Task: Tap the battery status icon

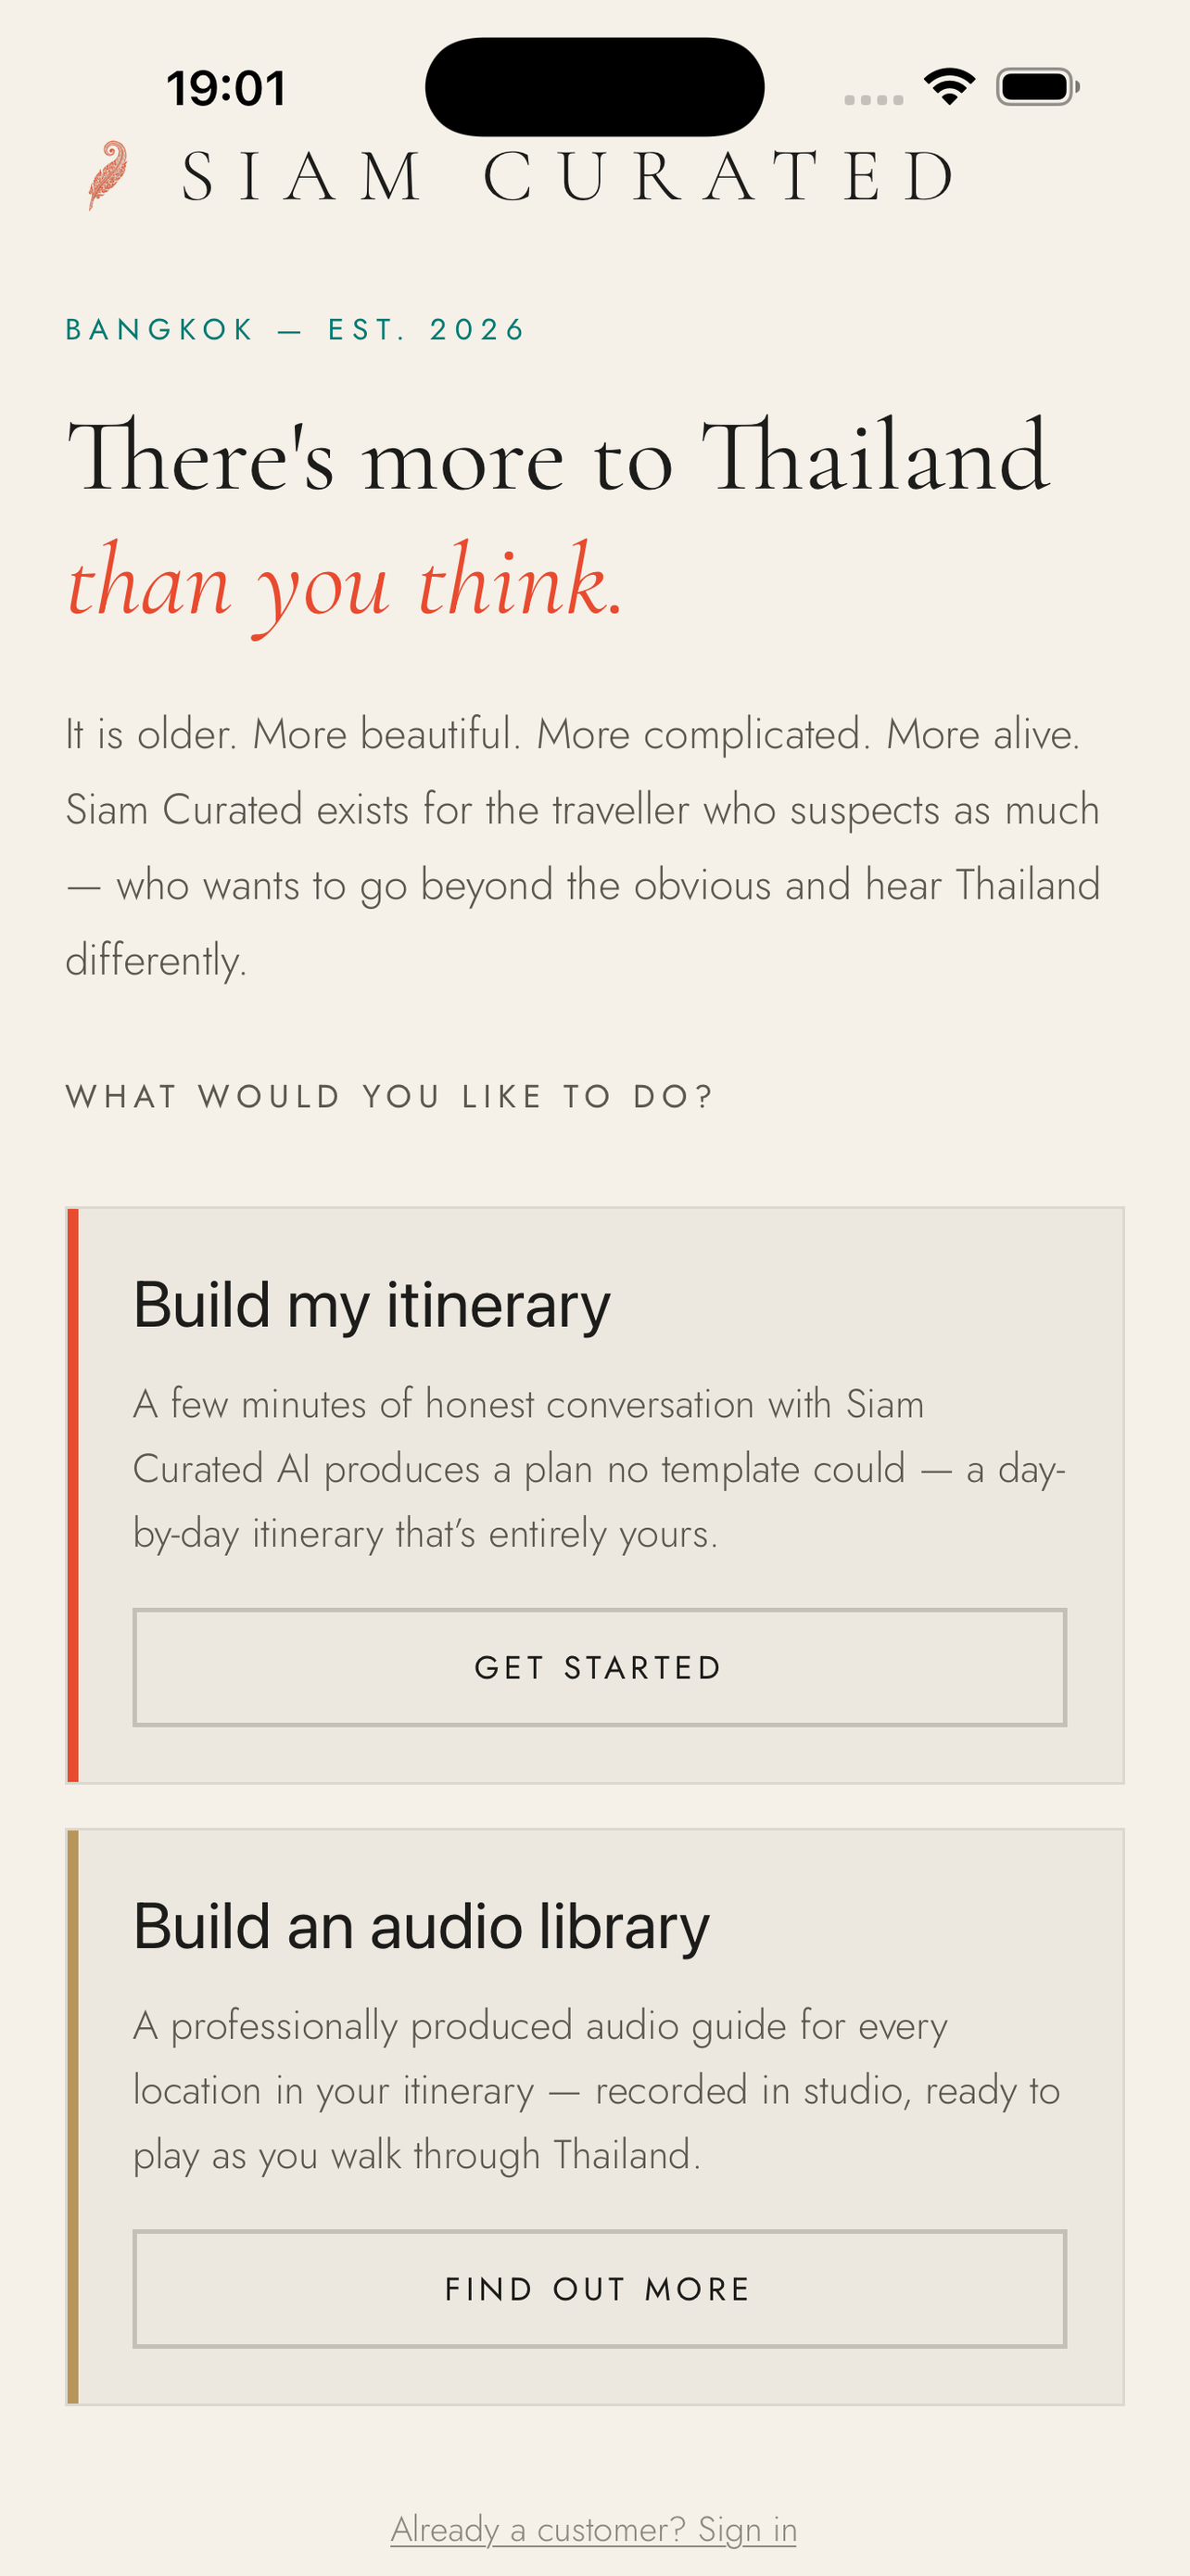Action: (x=1038, y=87)
